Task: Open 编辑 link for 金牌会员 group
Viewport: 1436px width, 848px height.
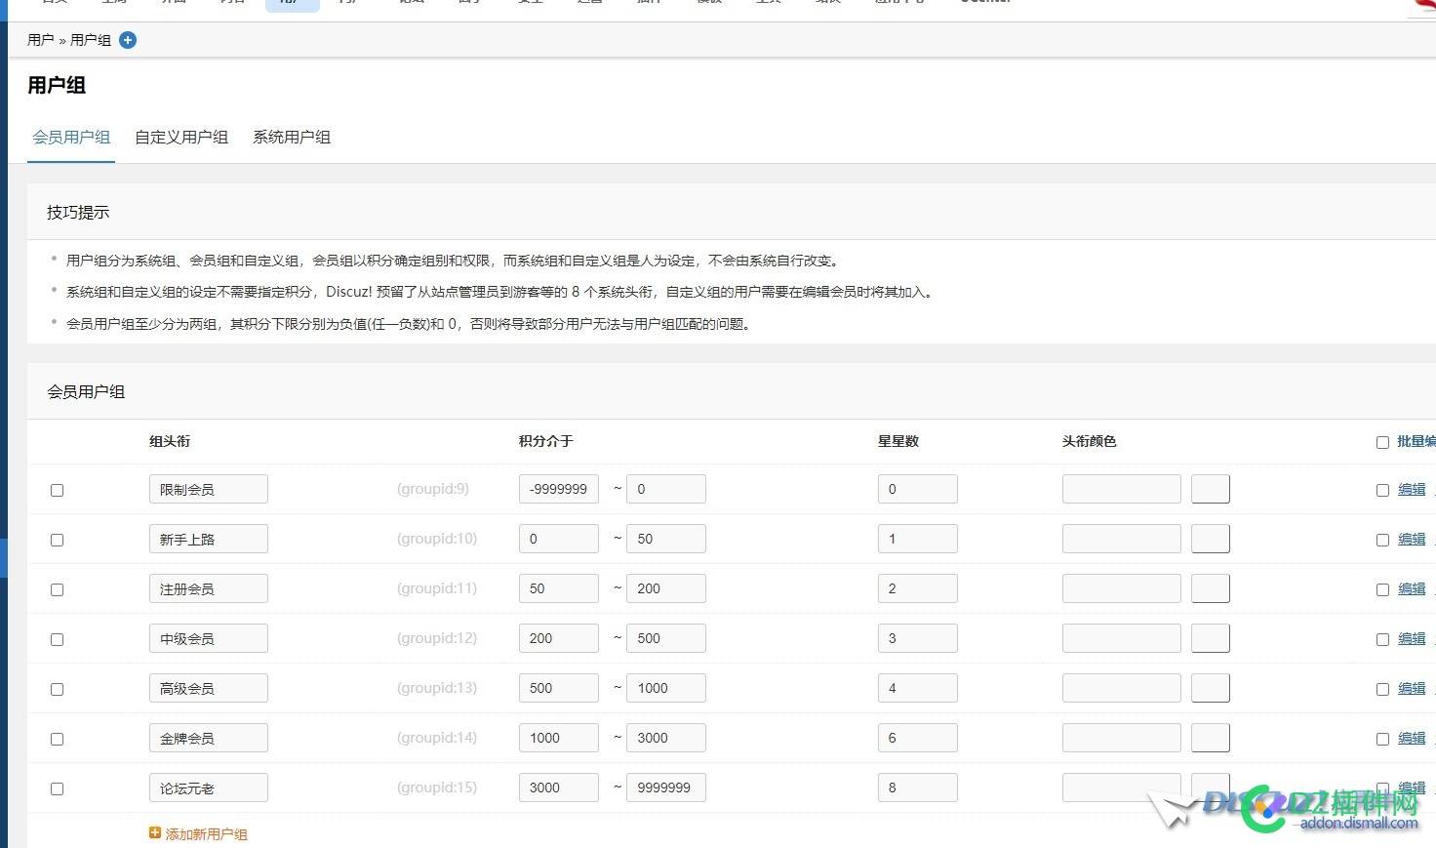Action: point(1412,738)
